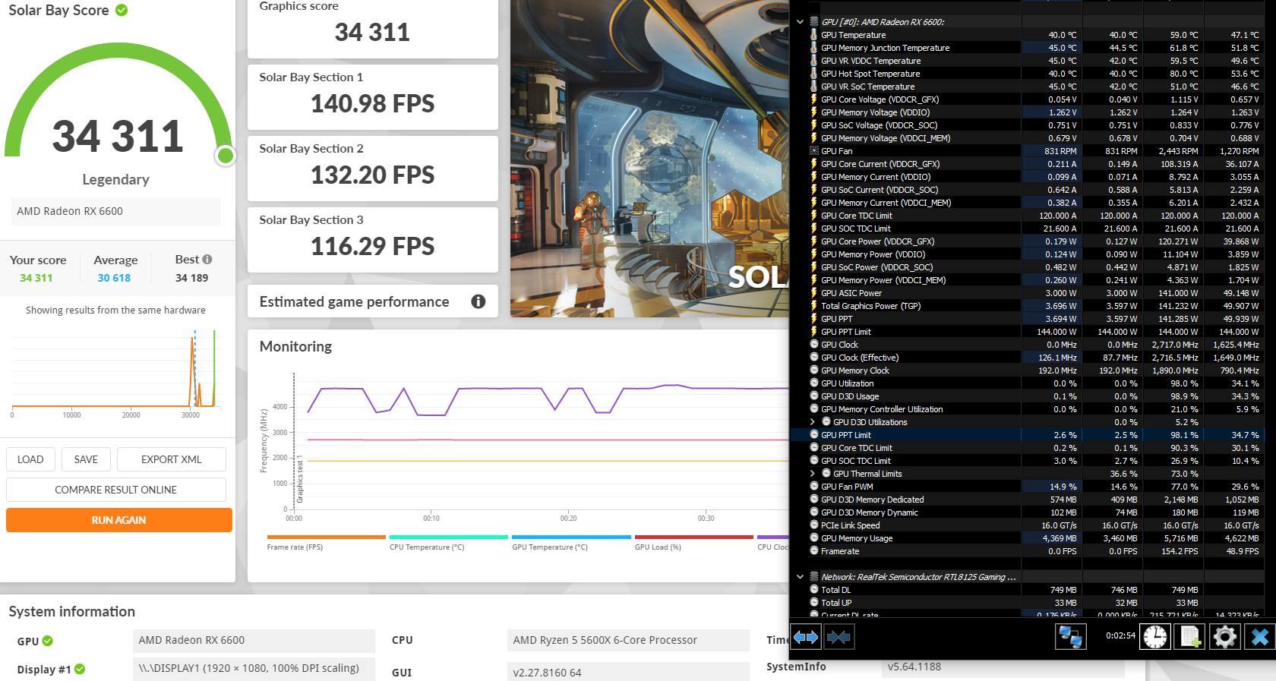Click the CPU field AMD Ryzen 5 5600X

(628, 640)
